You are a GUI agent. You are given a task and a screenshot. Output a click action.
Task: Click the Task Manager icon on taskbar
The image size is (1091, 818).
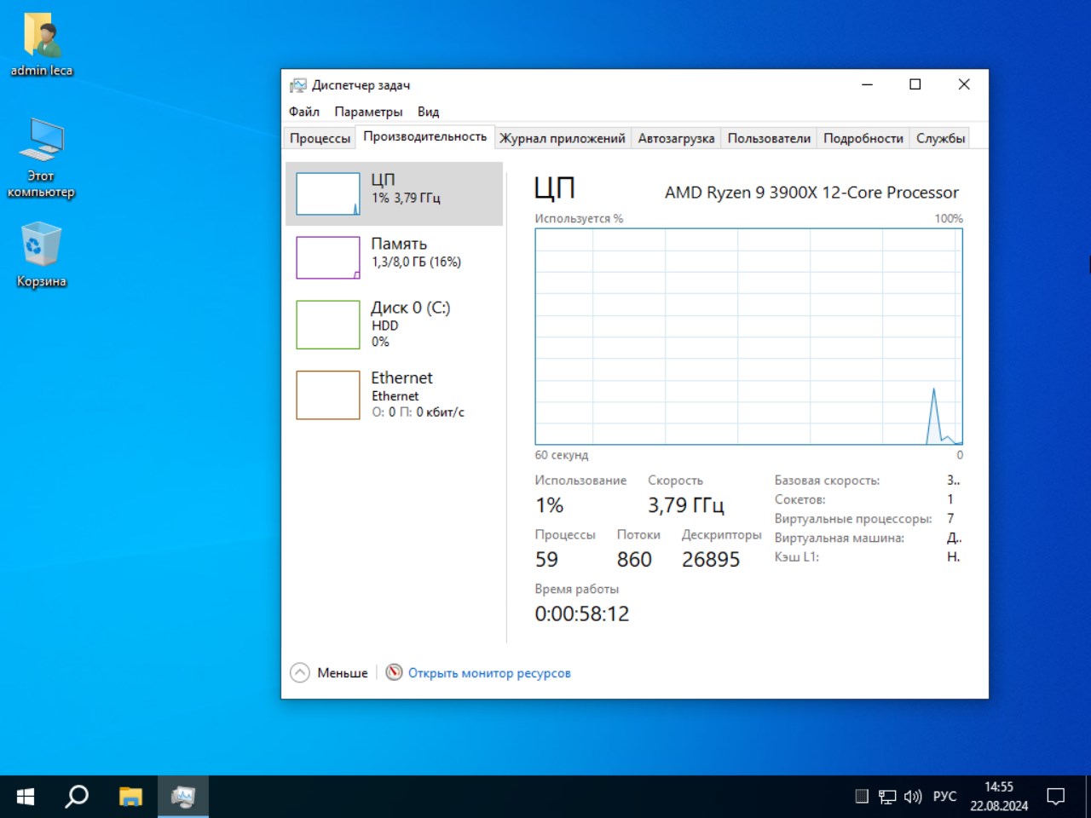coord(183,796)
